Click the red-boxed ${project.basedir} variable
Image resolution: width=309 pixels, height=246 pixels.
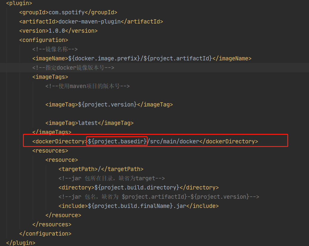tap(117, 141)
